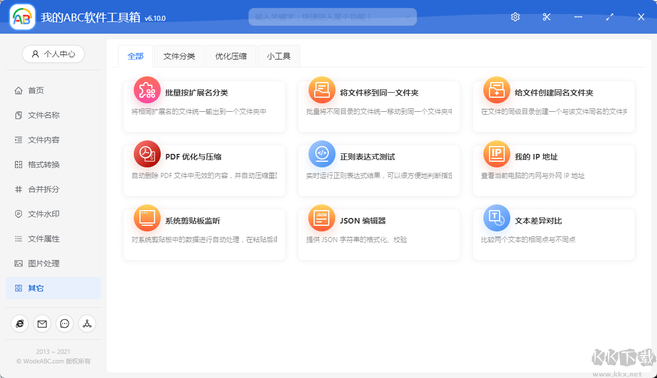This screenshot has height=378, width=657.
Task: Click the Internet Explorer icon at bottom left
Action: (20, 324)
